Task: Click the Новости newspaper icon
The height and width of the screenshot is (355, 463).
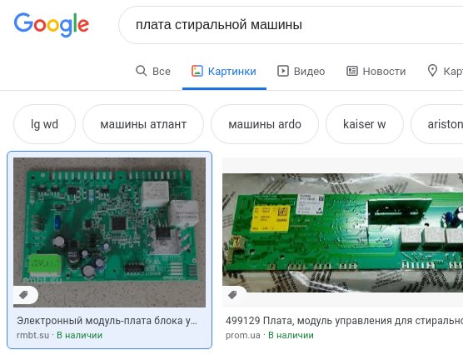Action: pyautogui.click(x=352, y=71)
